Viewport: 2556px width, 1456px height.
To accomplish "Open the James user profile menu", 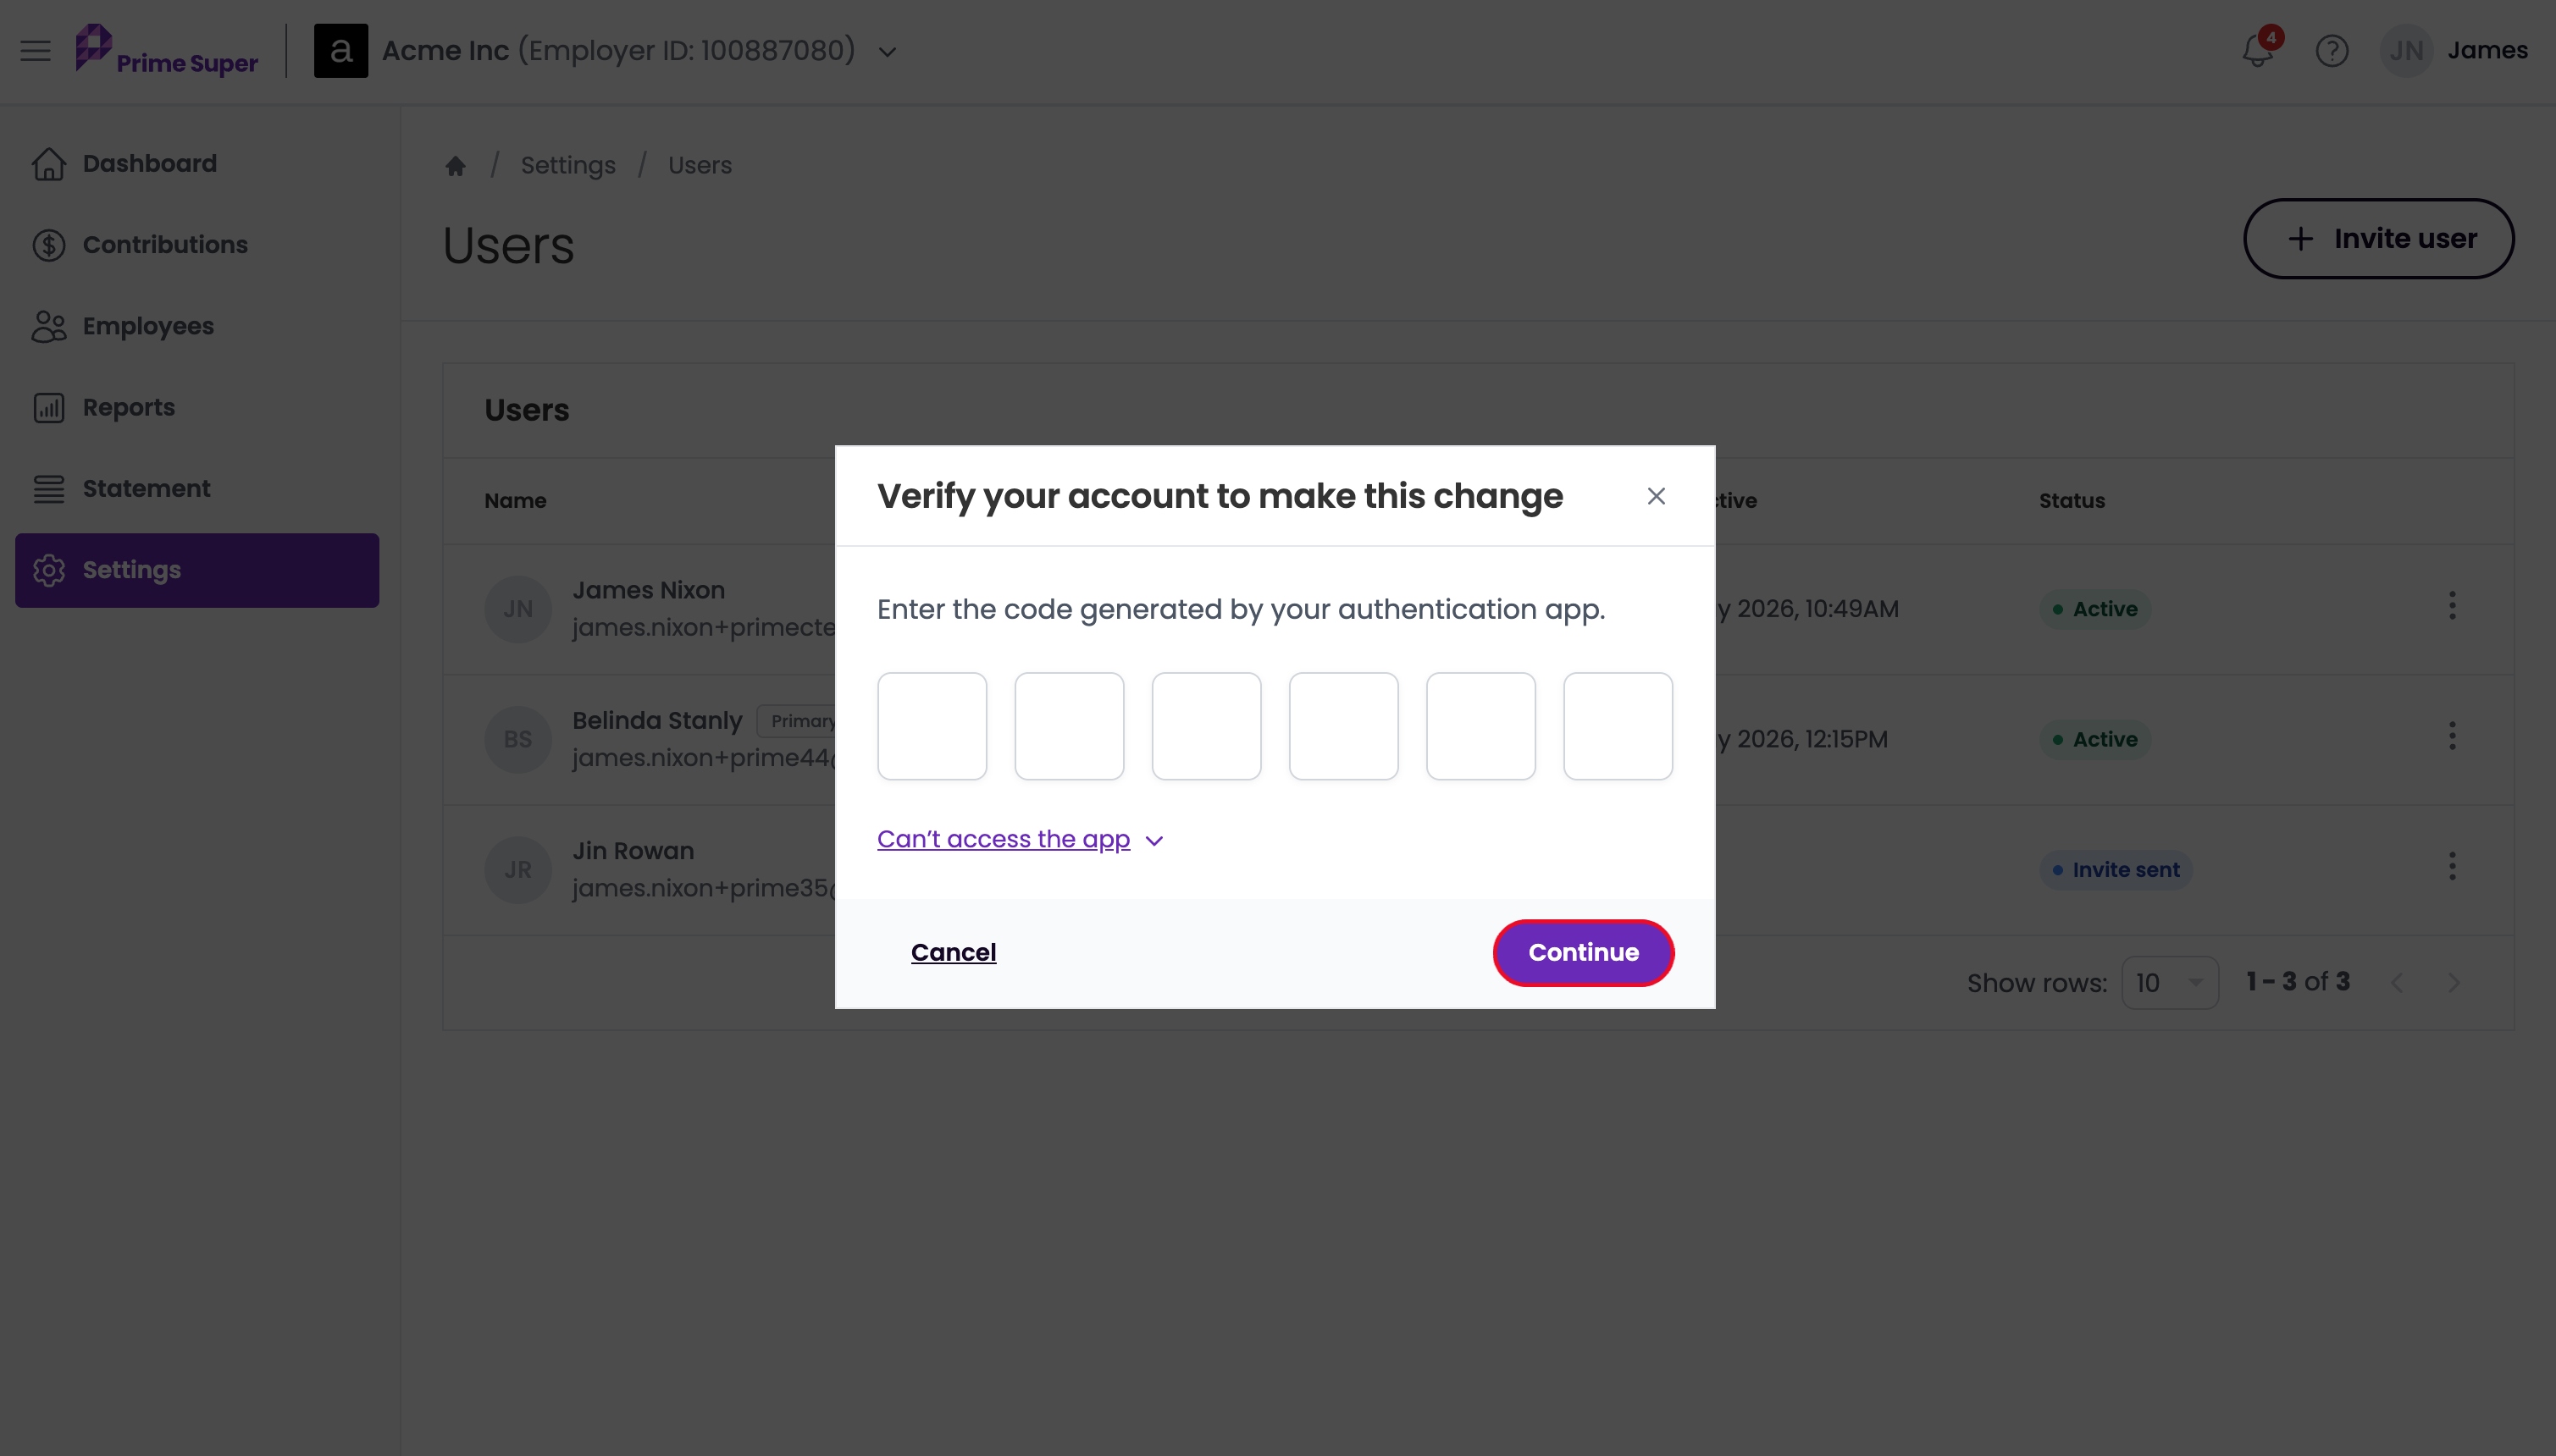I will 2454,50.
